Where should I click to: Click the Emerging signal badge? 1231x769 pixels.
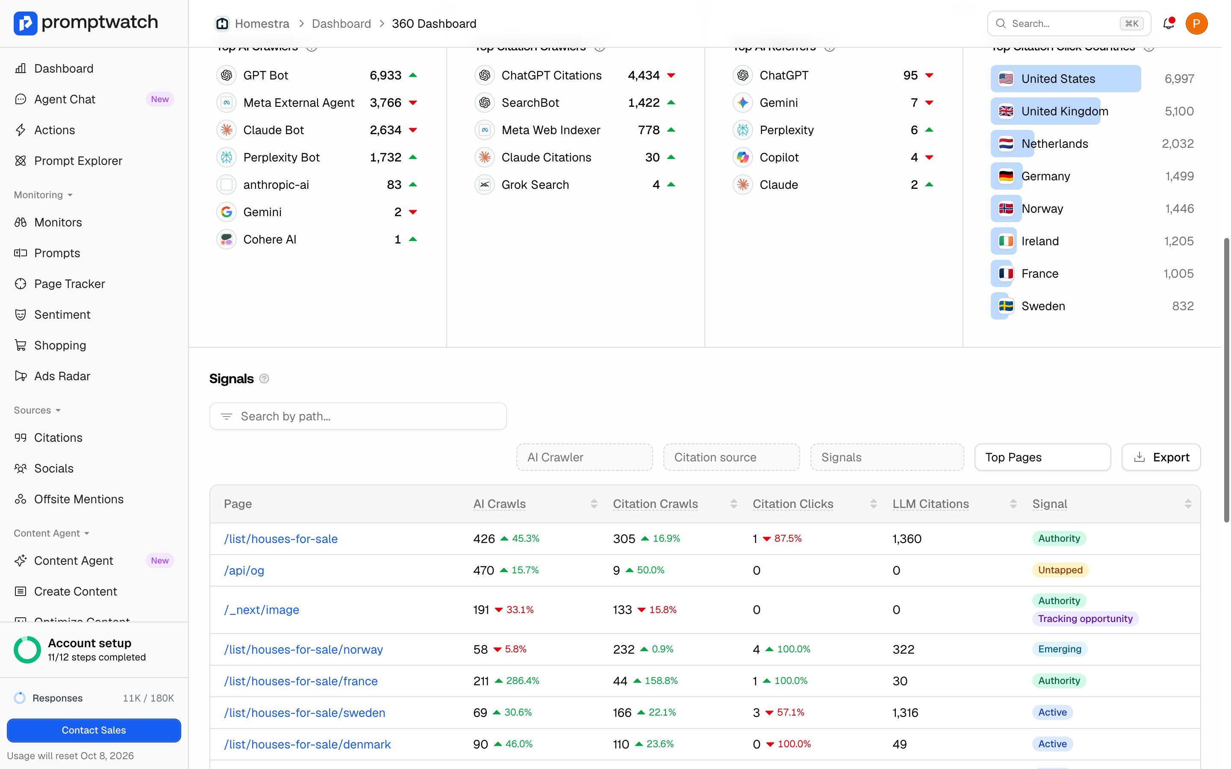pyautogui.click(x=1060, y=649)
